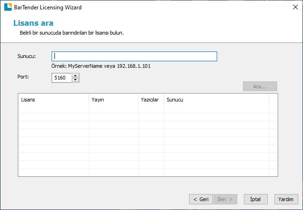
Task: Click the Ara... search button
Action: pyautogui.click(x=260, y=87)
